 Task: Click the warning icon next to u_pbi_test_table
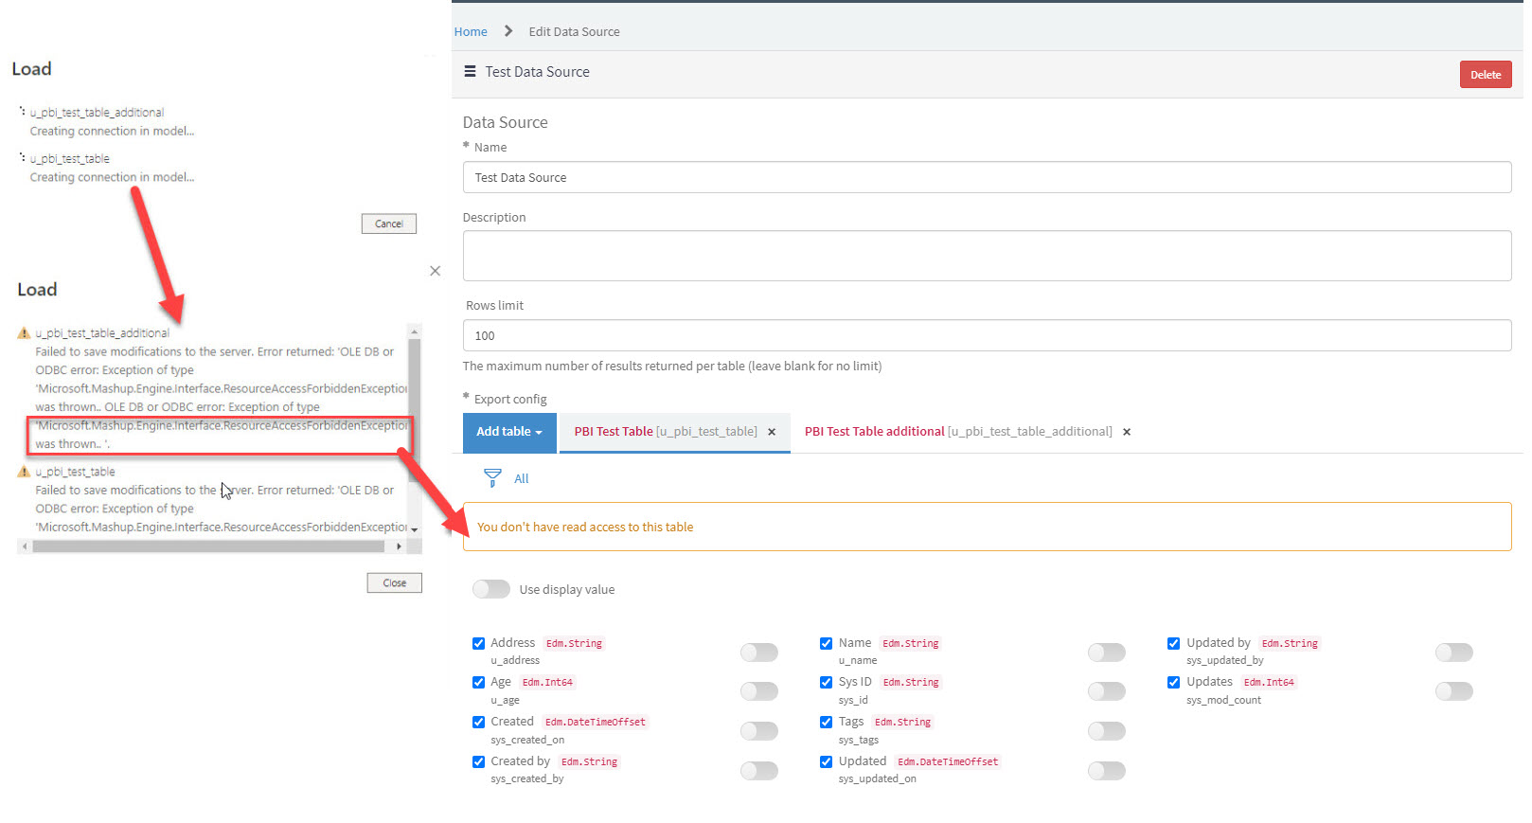click(24, 472)
